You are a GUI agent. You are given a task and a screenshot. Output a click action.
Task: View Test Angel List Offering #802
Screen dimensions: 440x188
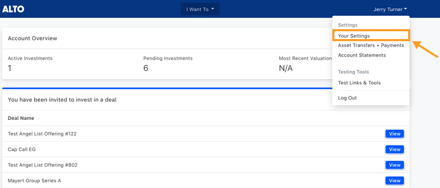(x=395, y=165)
